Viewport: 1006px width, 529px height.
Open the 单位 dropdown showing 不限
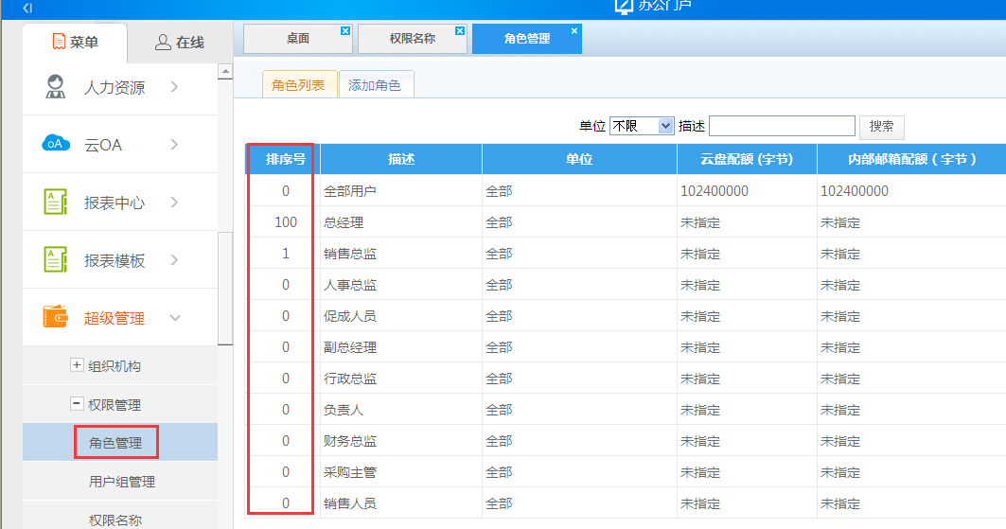tap(642, 126)
